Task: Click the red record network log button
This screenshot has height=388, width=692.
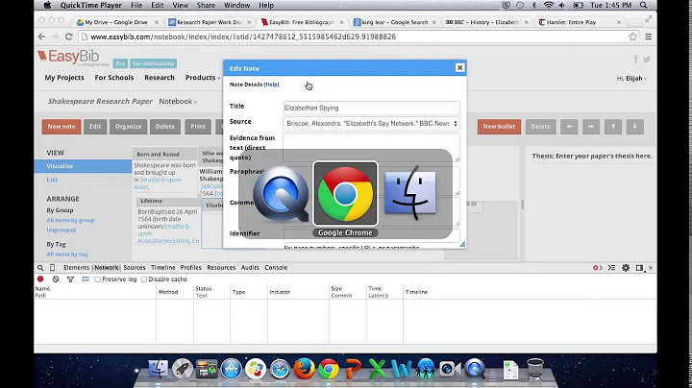Action: [x=40, y=279]
